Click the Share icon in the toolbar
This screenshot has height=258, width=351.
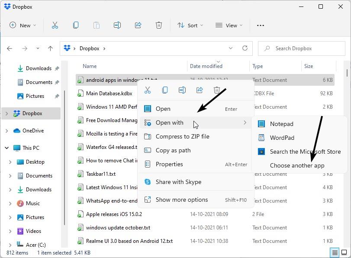coord(138,25)
